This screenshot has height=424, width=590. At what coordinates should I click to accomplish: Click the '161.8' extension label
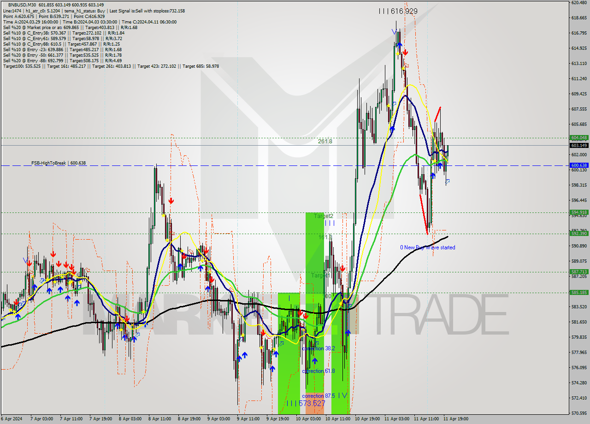[325, 237]
